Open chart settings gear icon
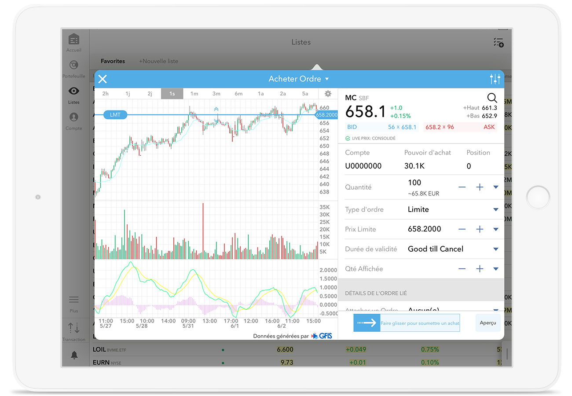 click(x=328, y=94)
